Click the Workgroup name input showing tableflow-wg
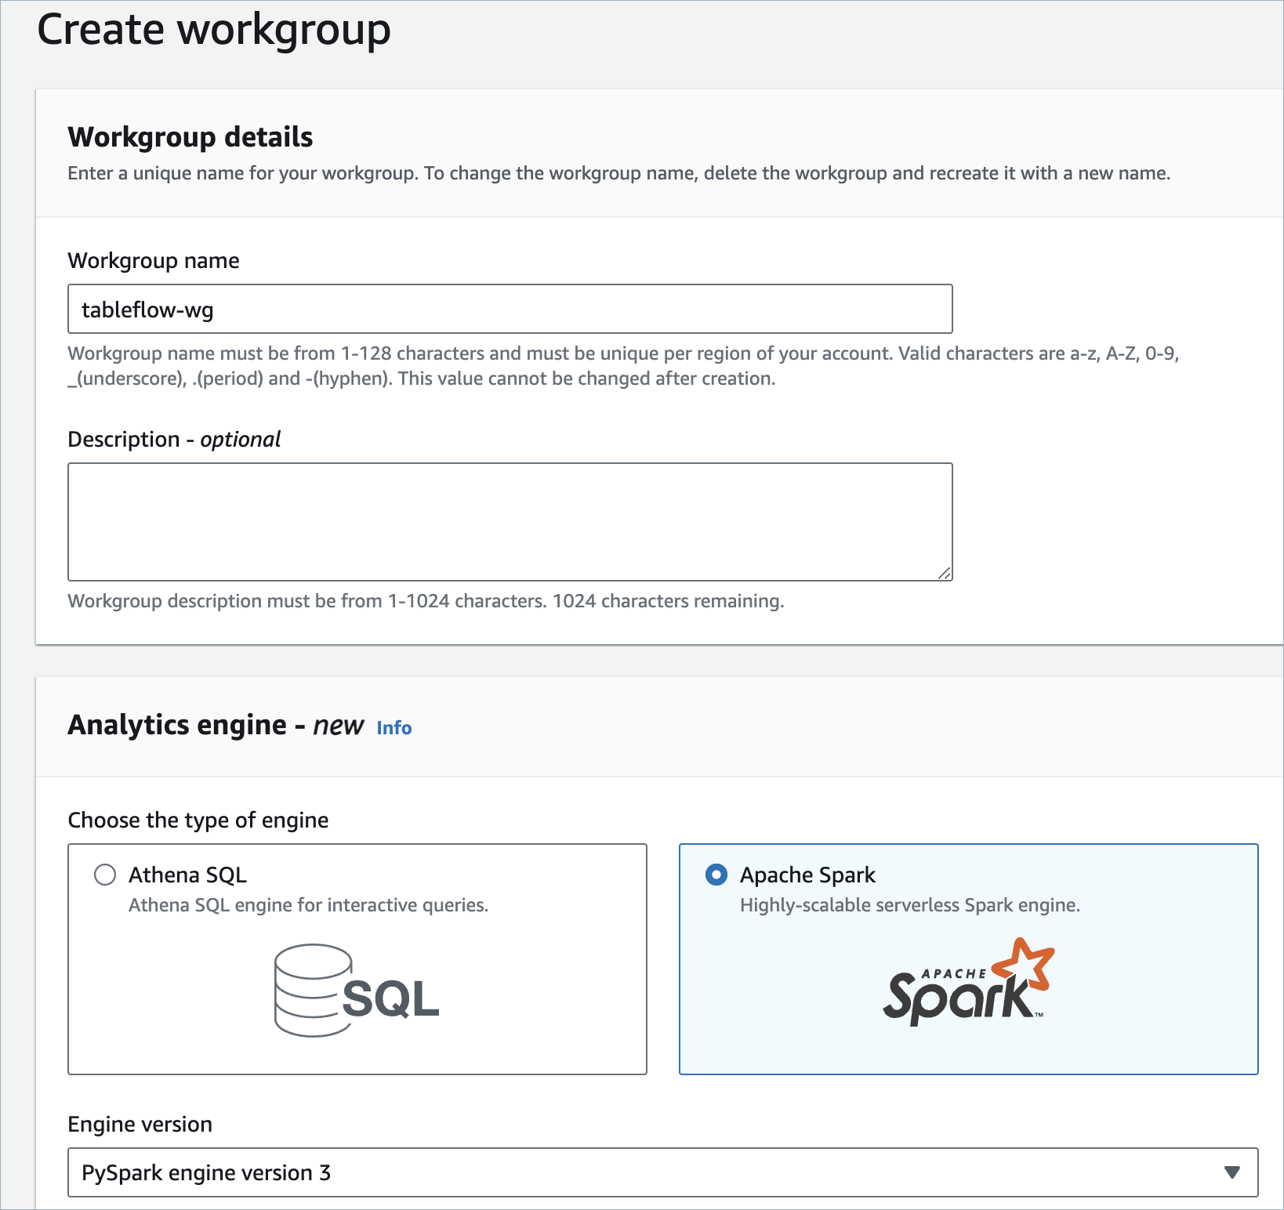This screenshot has width=1284, height=1210. 510,309
